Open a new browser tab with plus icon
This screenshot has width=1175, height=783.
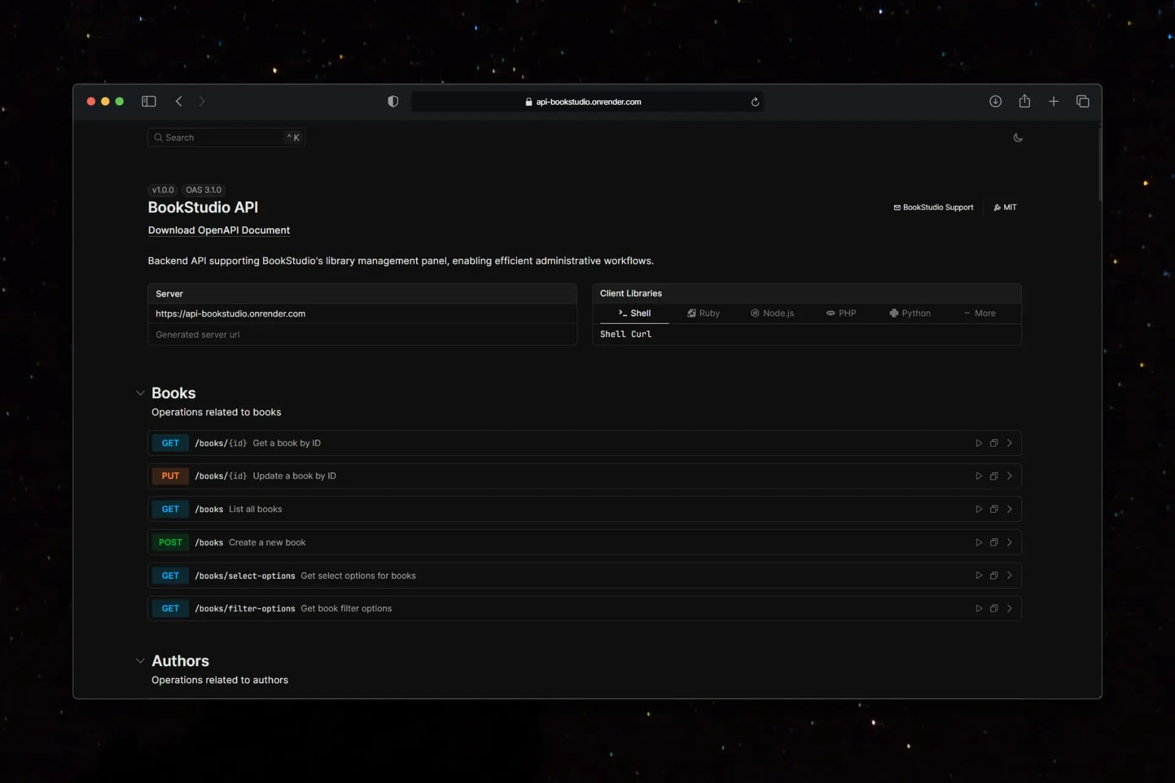(1053, 101)
